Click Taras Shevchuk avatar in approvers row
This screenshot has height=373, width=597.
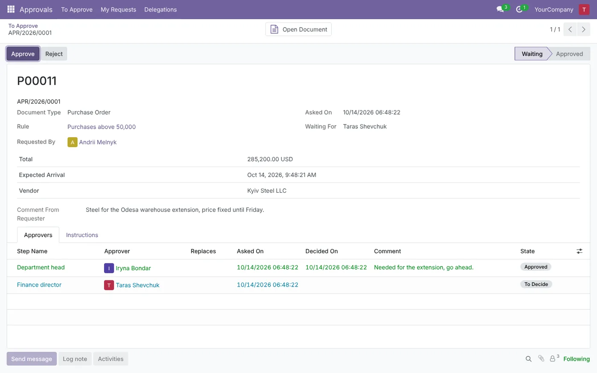[x=109, y=285]
